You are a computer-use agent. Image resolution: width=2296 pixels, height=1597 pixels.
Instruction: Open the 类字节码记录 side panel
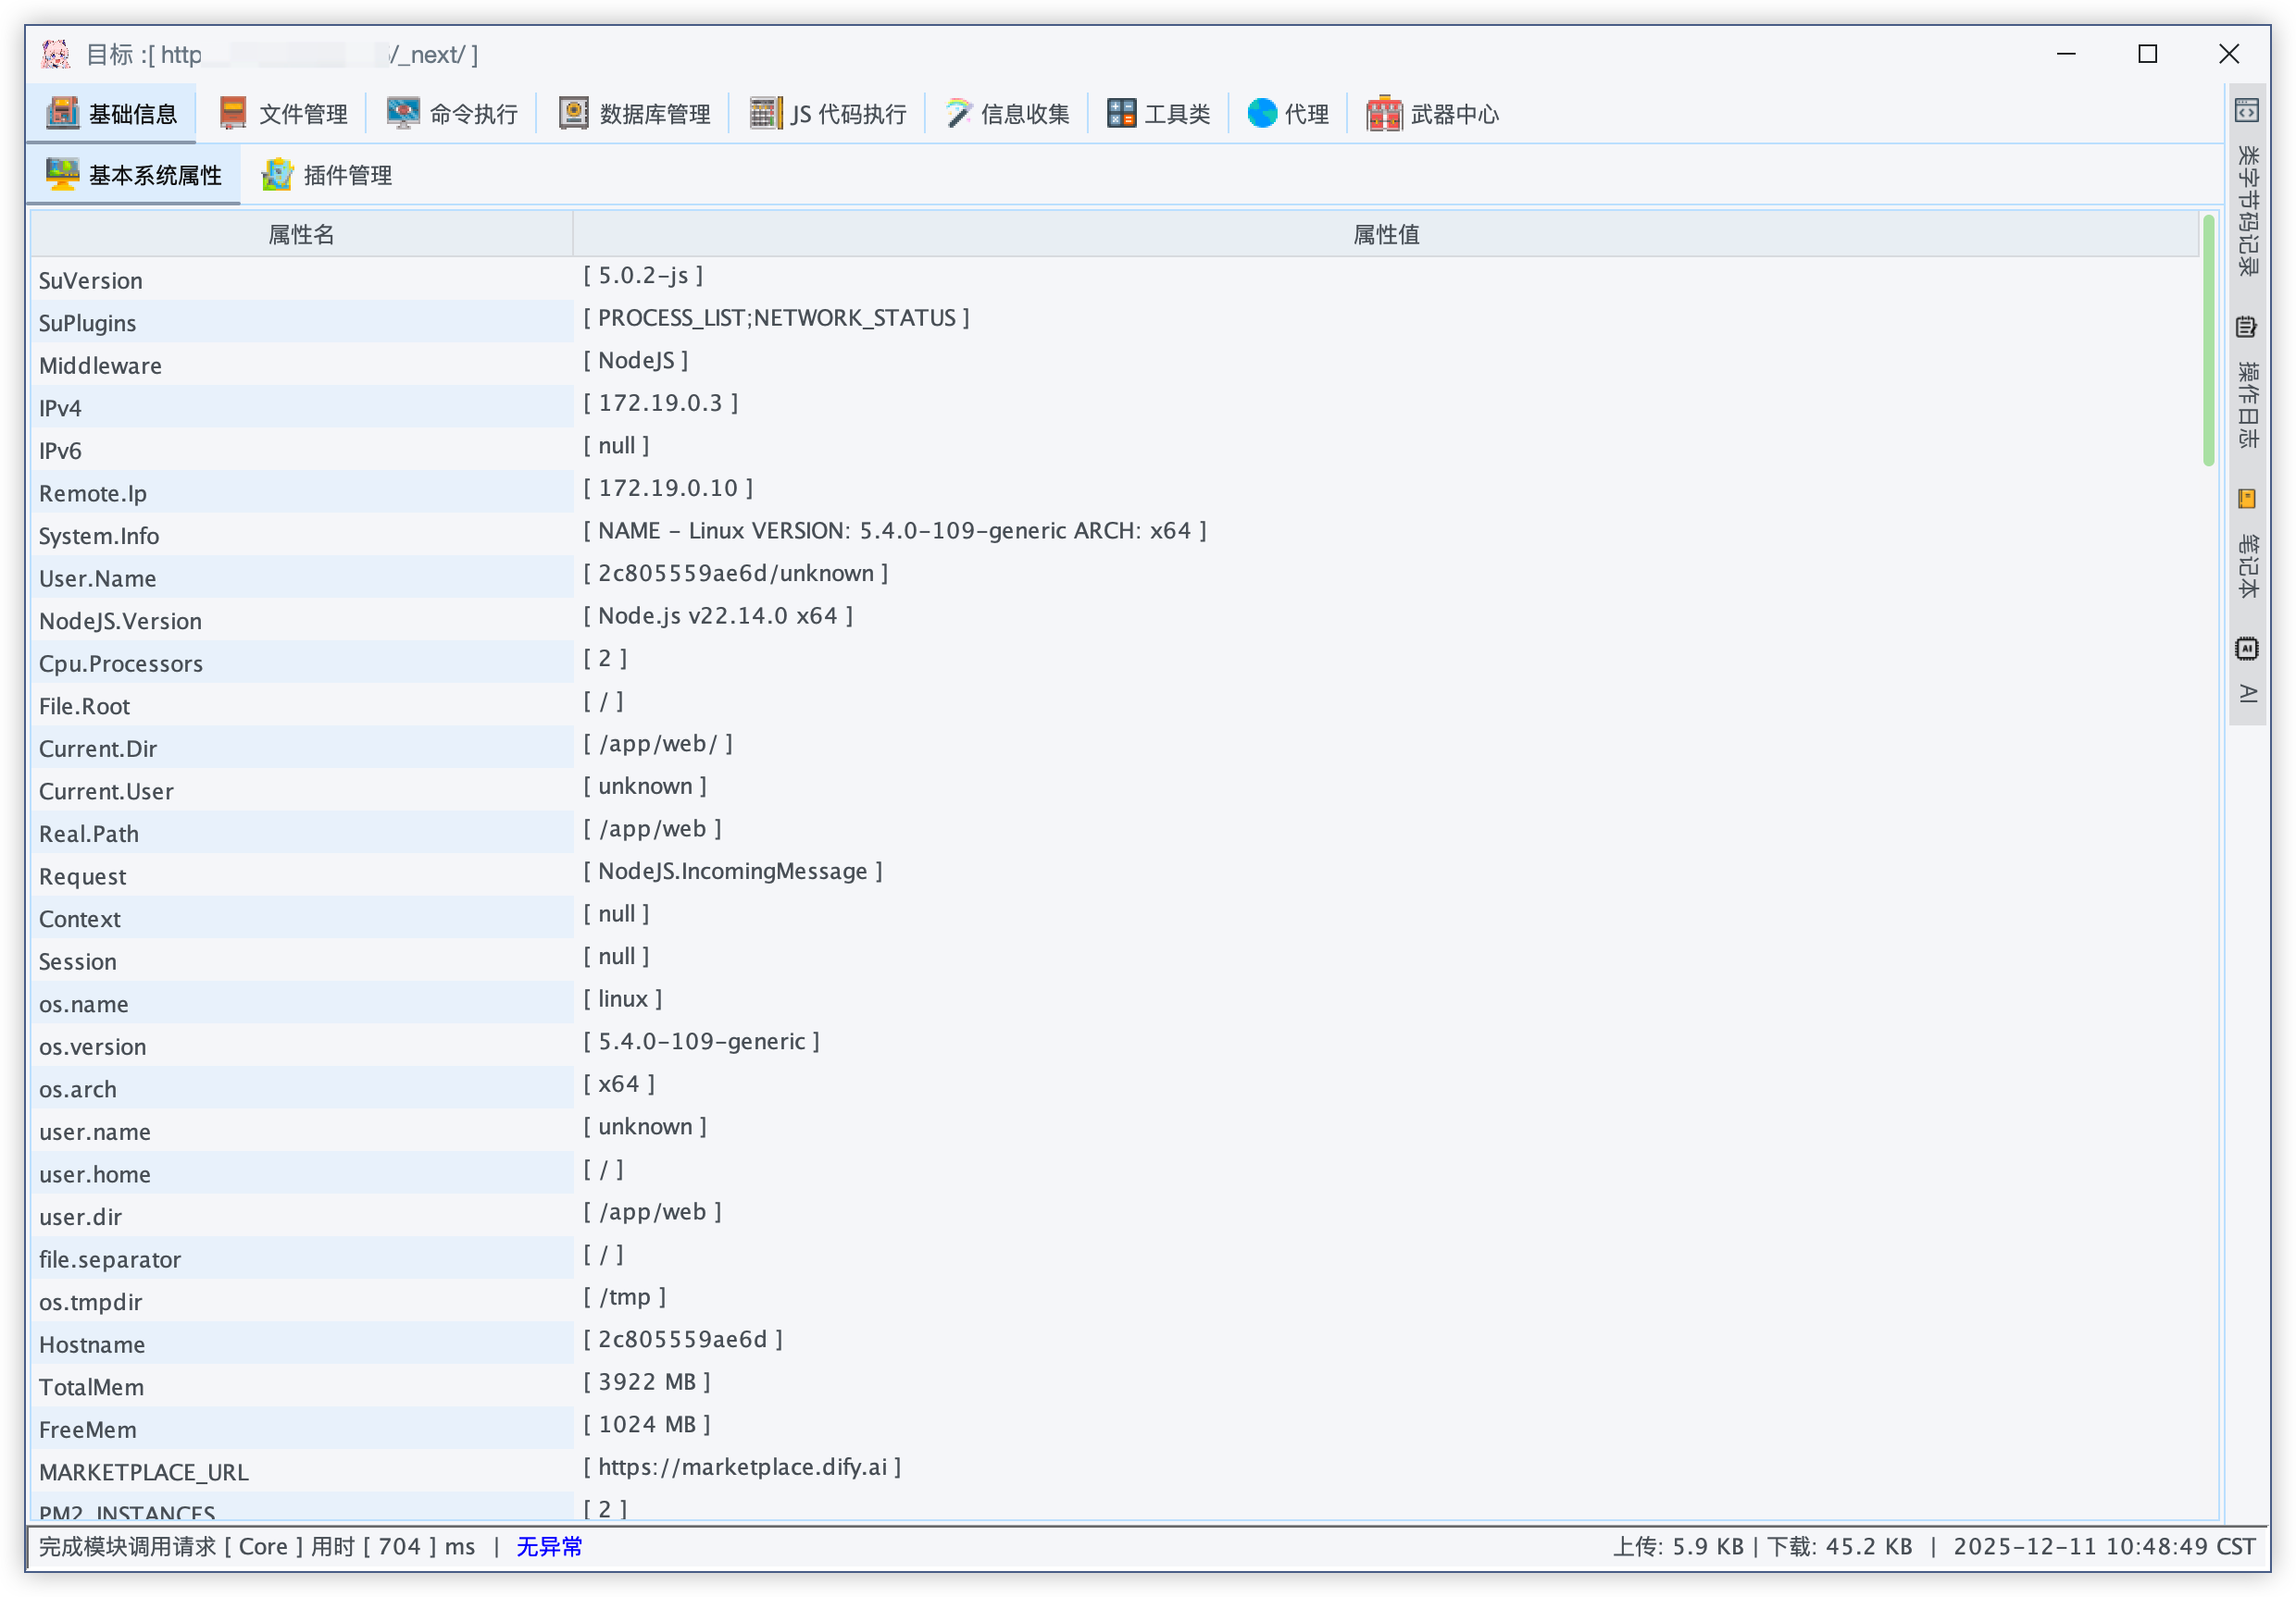(x=2247, y=190)
